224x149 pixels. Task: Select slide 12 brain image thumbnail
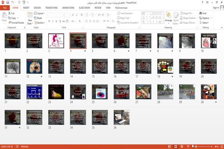[x=34, y=66]
